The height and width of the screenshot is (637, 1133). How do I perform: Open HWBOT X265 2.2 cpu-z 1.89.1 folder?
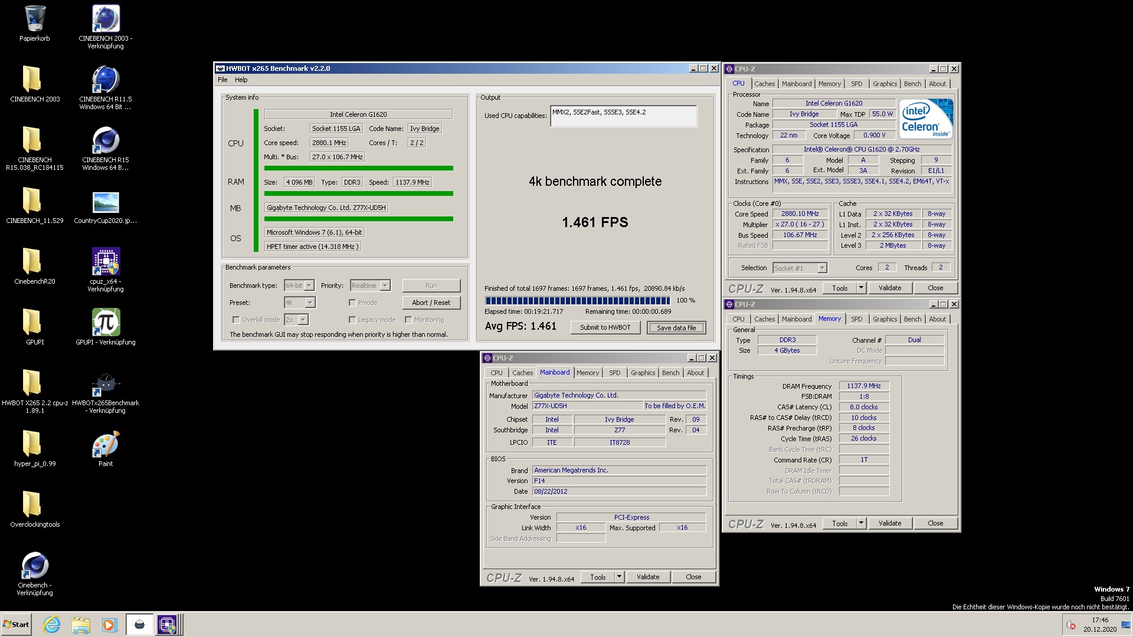point(35,391)
